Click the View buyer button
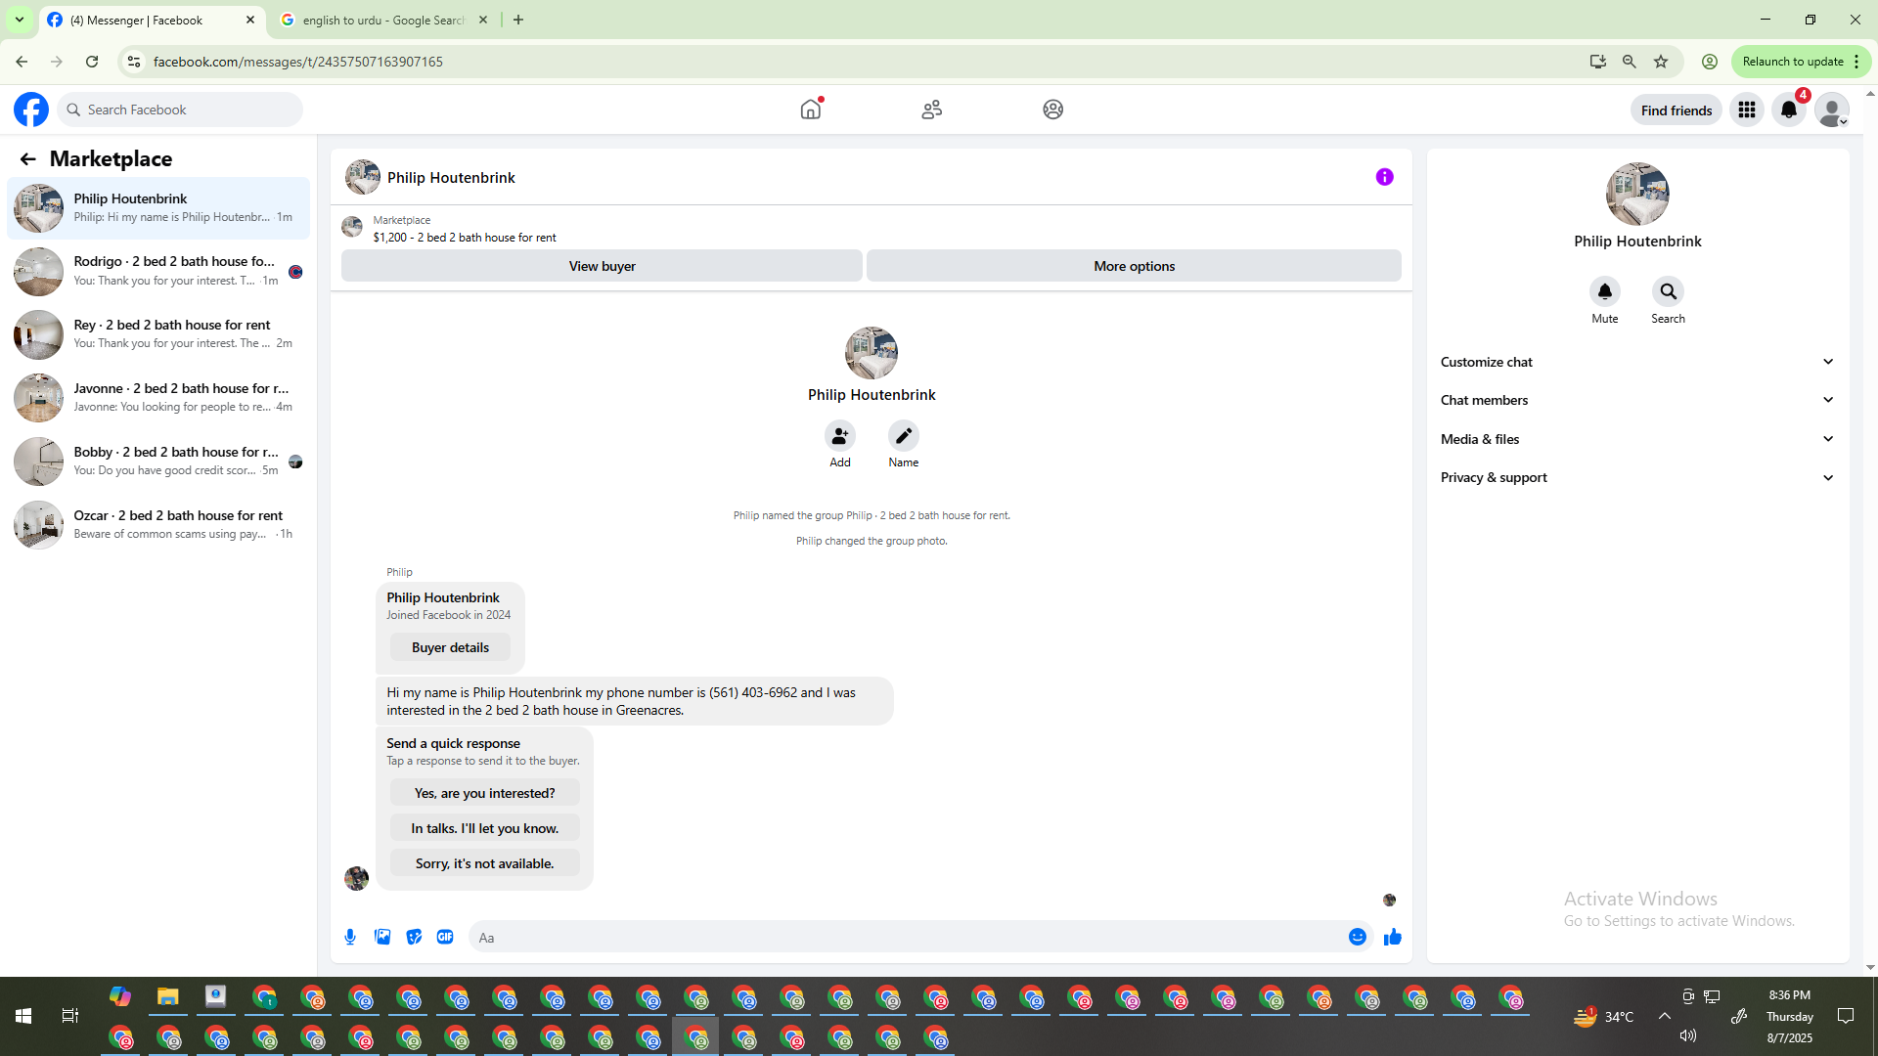The height and width of the screenshot is (1056, 1878). tap(602, 266)
